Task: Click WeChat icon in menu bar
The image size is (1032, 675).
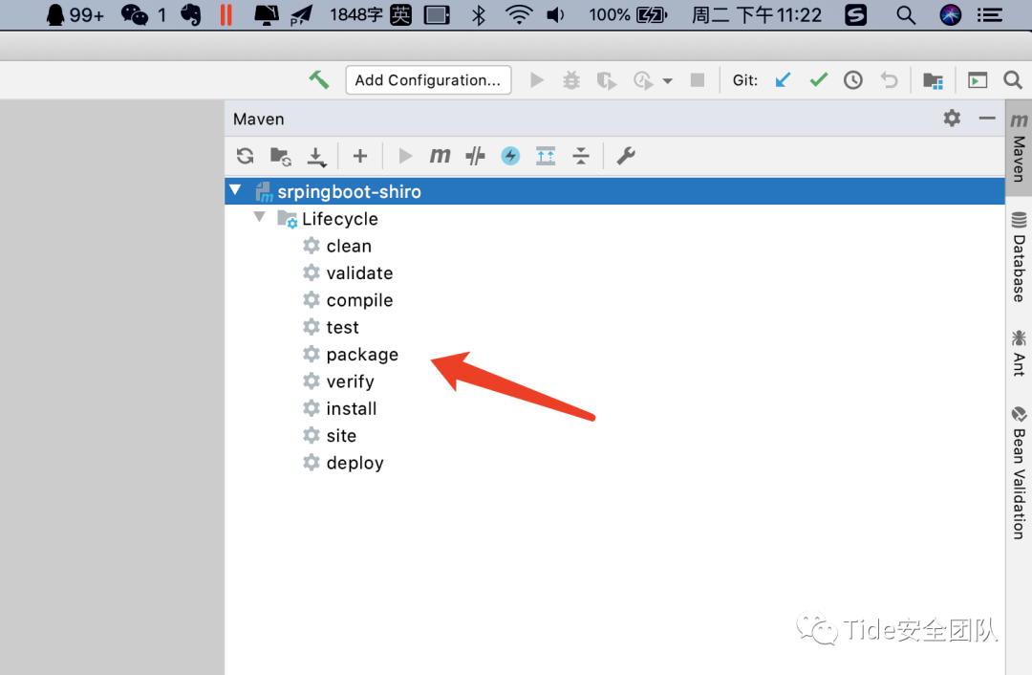Action: tap(135, 14)
